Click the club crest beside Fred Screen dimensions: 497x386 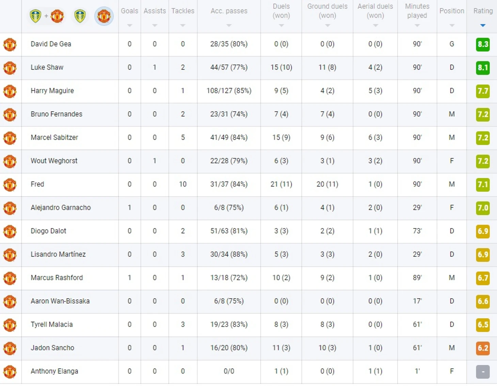tap(10, 185)
